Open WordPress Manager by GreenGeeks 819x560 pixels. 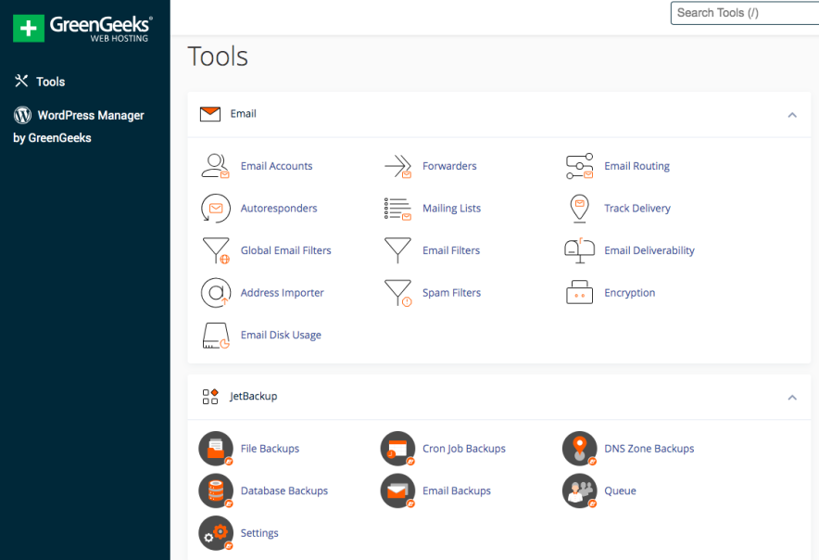point(91,115)
